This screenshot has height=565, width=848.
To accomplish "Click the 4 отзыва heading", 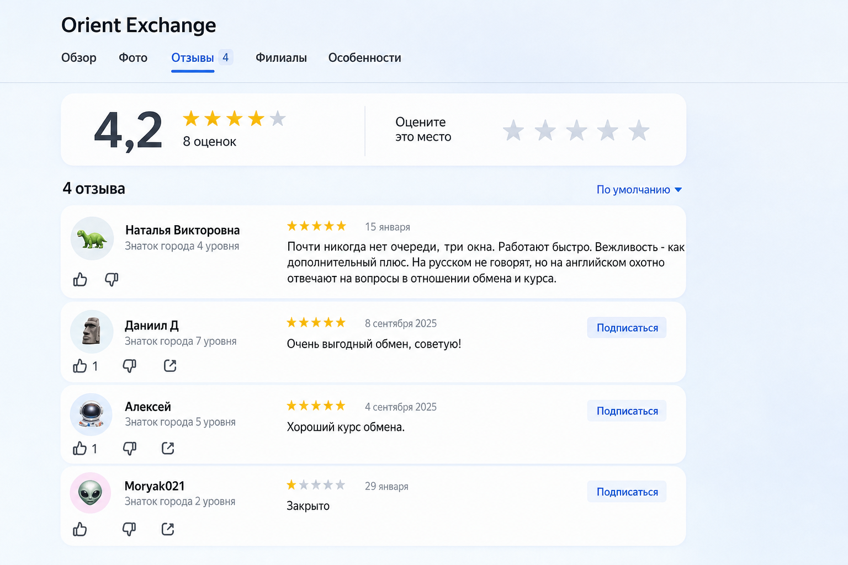I will click(94, 189).
